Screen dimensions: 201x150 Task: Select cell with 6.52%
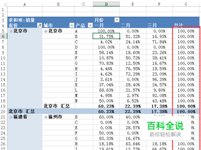click(133, 101)
